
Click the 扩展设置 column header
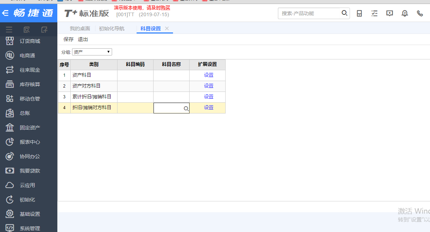coord(207,65)
